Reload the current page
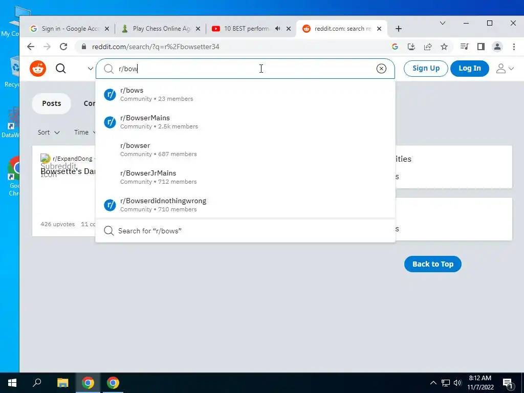The image size is (524, 393). pos(63,47)
